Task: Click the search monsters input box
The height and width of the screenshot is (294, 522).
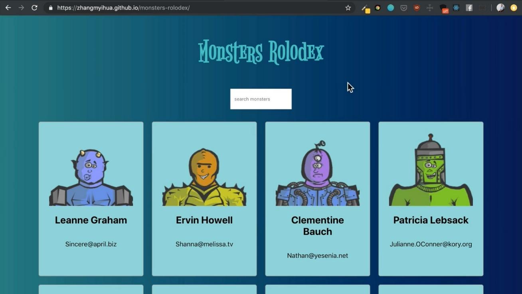Action: point(261,99)
